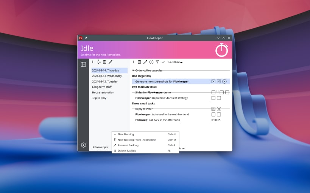Maximize the Flowkeeper window
Screen dimensions: 310x193
click(x=224, y=38)
